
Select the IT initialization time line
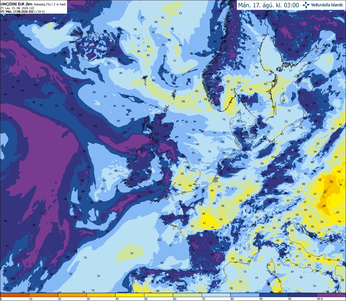(17, 8)
